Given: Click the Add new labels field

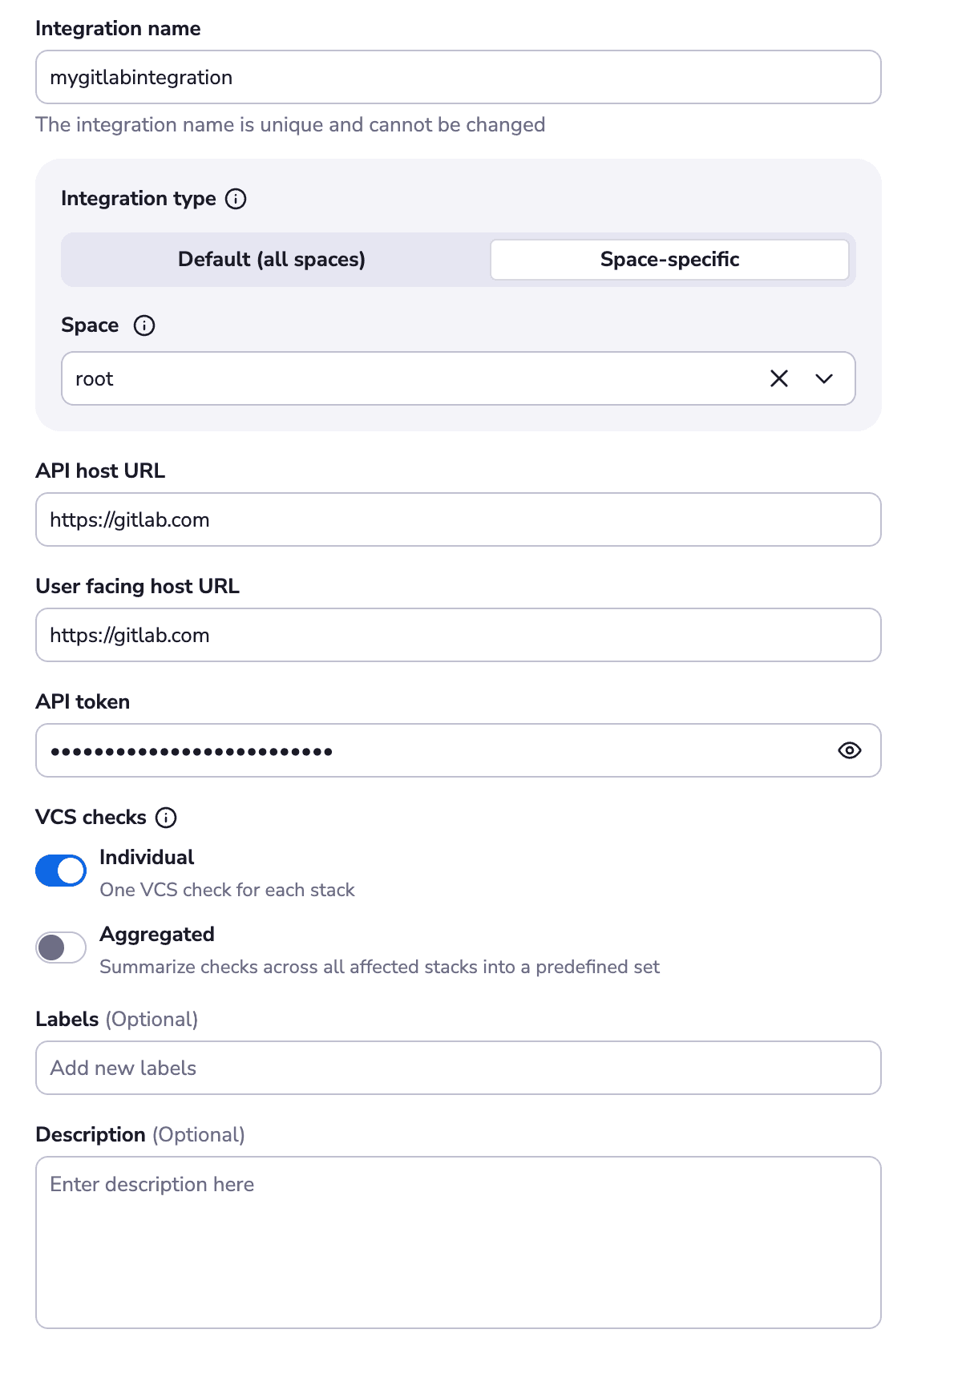Looking at the screenshot, I should click(x=459, y=1068).
